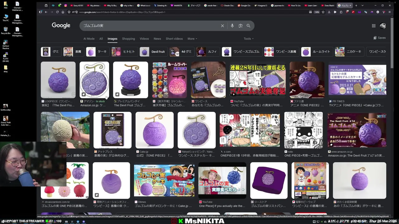
Task: Switch to Sony A5100 browser tab
Action: pos(77,5)
